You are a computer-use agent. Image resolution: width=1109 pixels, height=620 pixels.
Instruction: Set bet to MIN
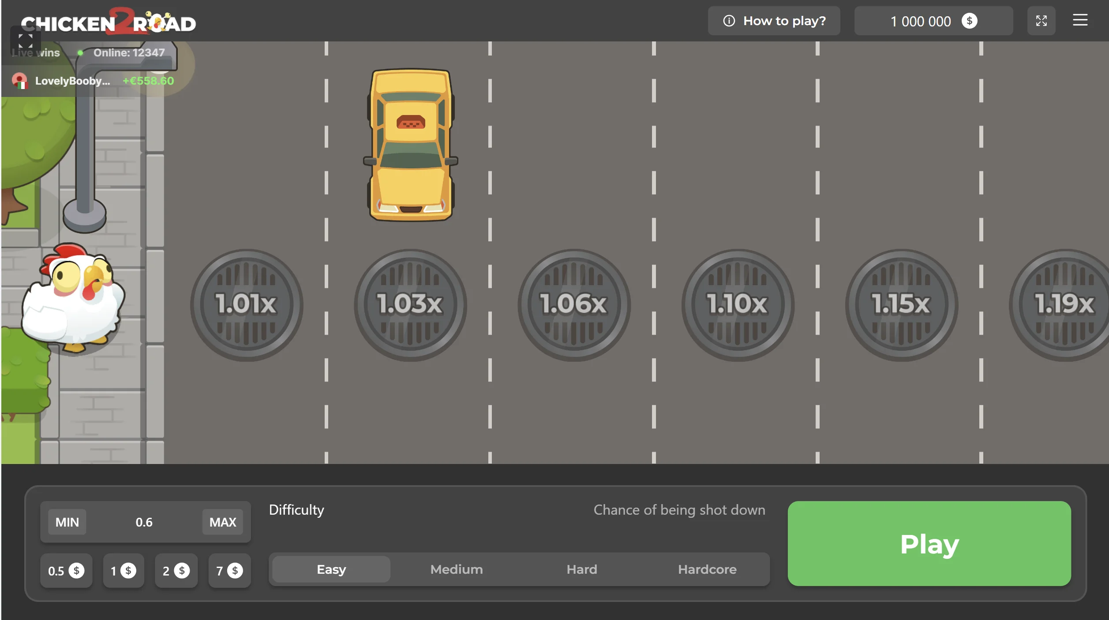(67, 522)
